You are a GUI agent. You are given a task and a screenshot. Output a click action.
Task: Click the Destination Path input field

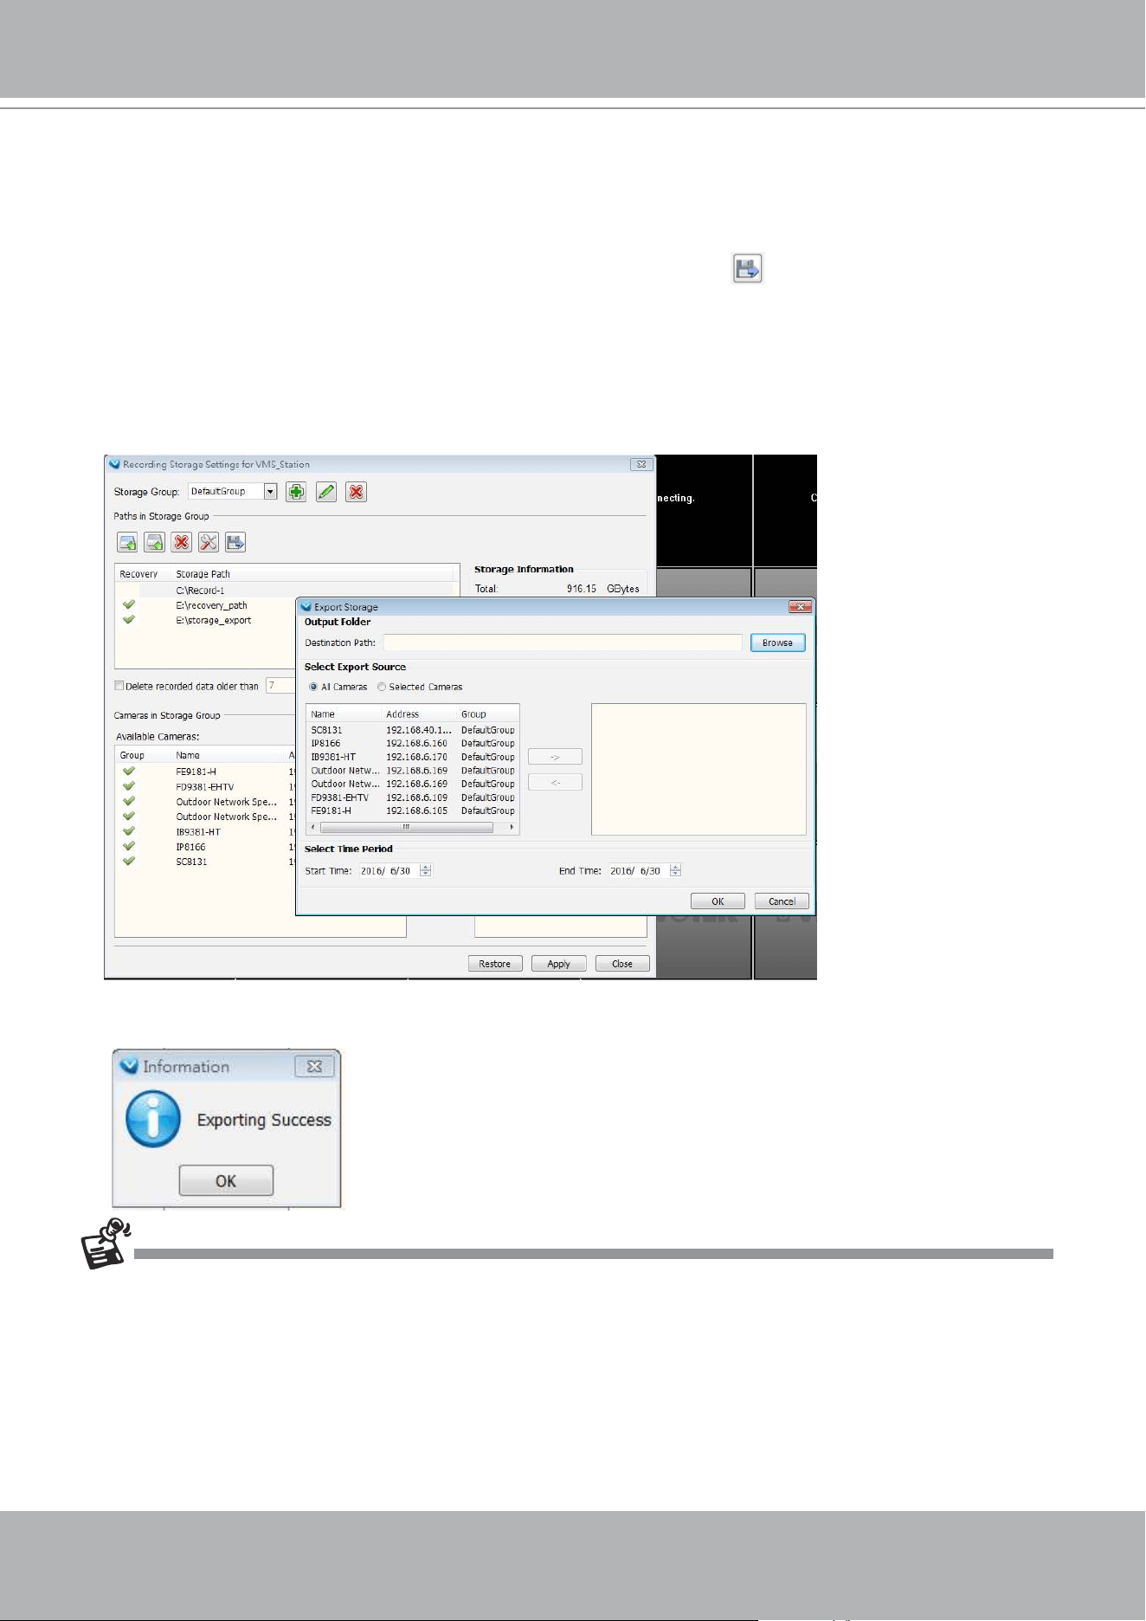click(563, 643)
